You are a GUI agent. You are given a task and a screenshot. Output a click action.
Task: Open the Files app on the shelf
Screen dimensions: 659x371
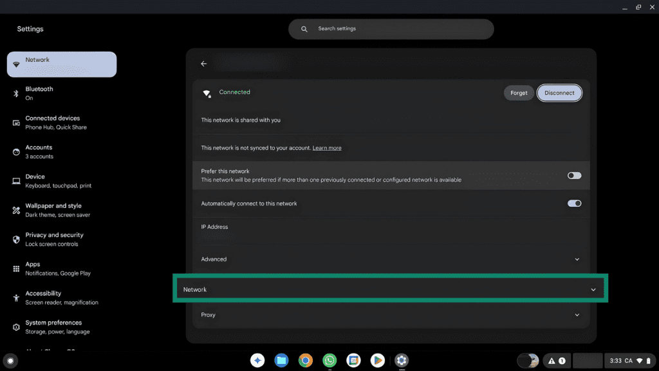coord(281,361)
